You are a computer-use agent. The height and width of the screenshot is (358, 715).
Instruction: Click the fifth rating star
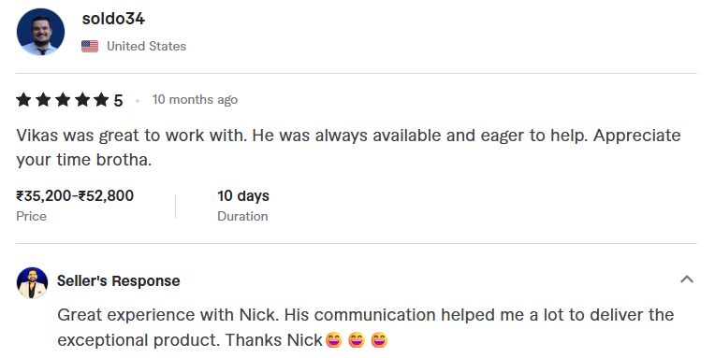point(102,99)
